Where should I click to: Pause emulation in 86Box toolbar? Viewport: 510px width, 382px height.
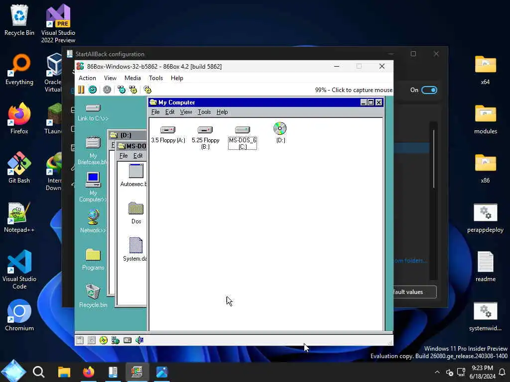pos(81,90)
